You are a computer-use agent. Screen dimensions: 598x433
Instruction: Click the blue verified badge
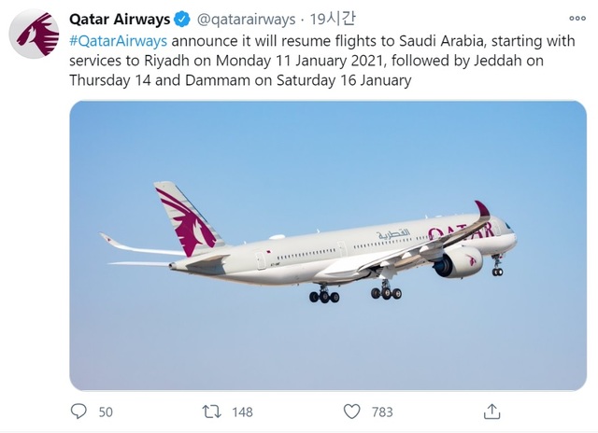tap(183, 19)
